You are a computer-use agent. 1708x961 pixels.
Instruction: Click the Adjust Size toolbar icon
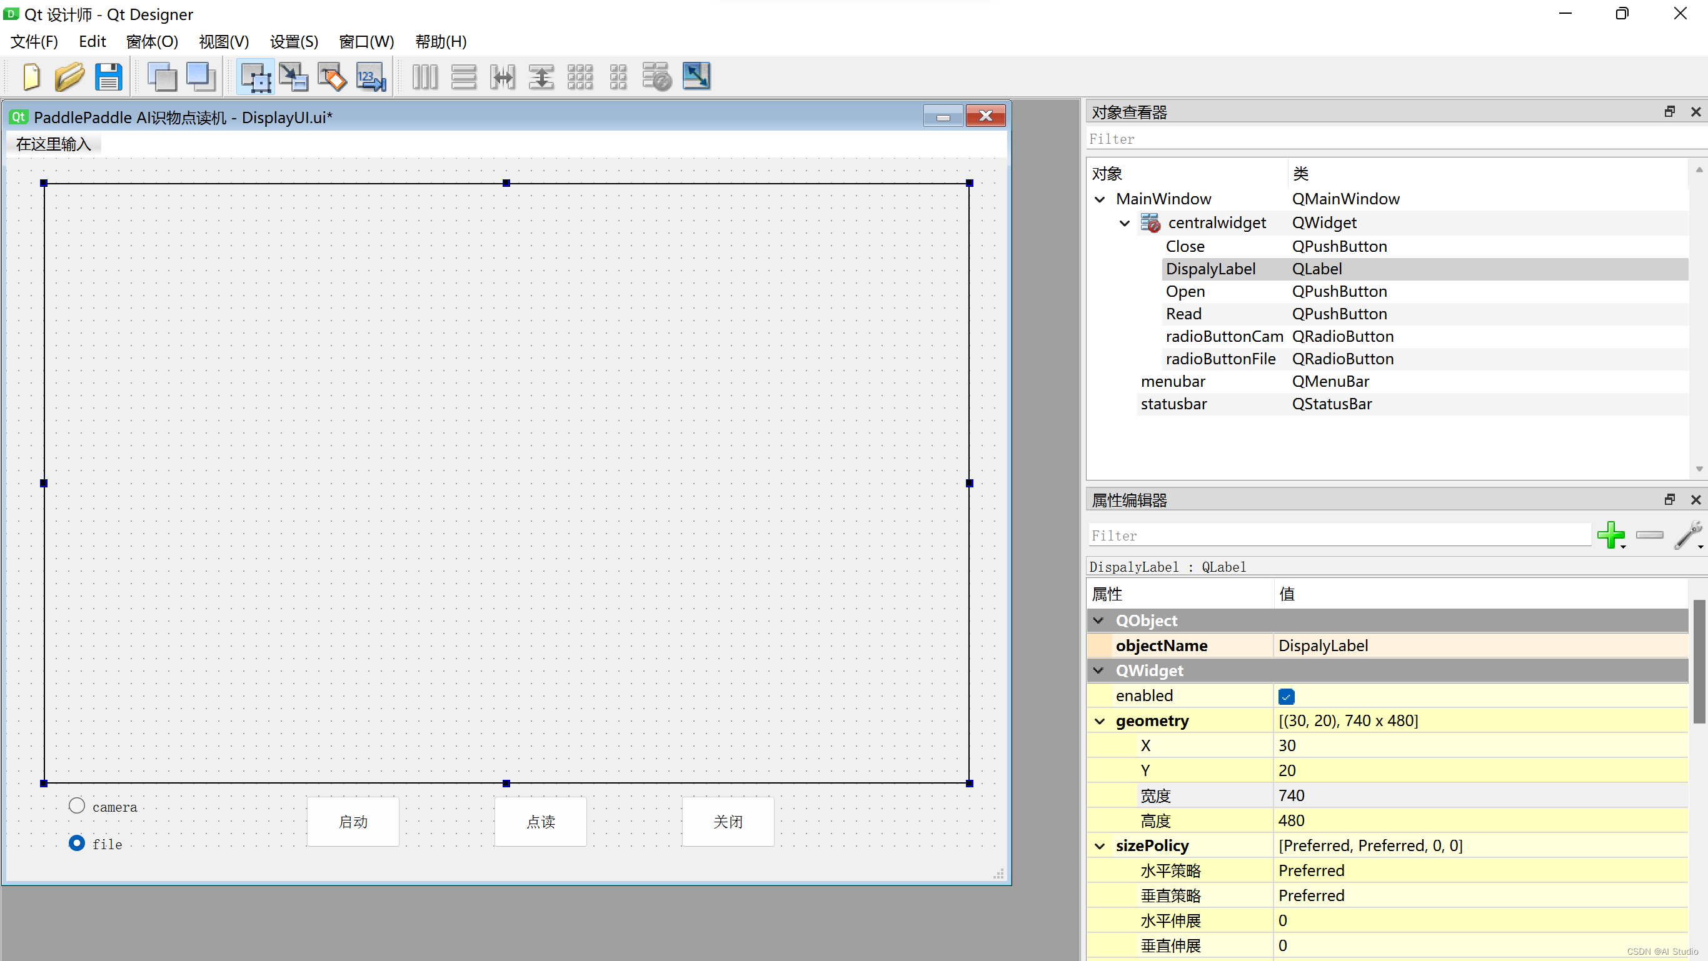click(x=696, y=76)
